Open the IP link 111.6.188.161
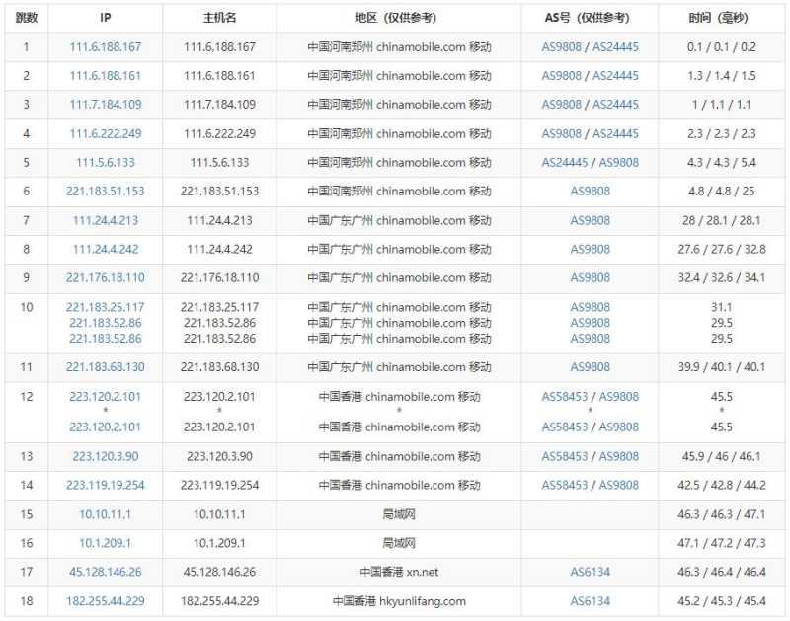Screen dimensions: 790x621 coord(106,76)
